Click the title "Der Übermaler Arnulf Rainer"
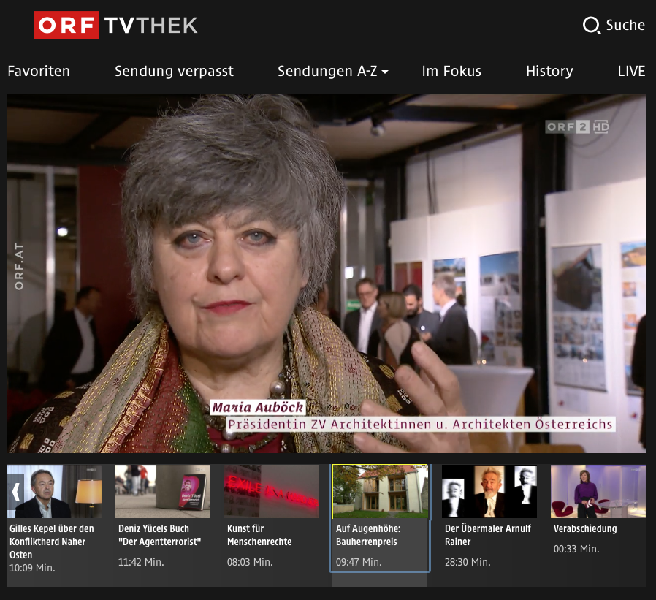 [488, 535]
